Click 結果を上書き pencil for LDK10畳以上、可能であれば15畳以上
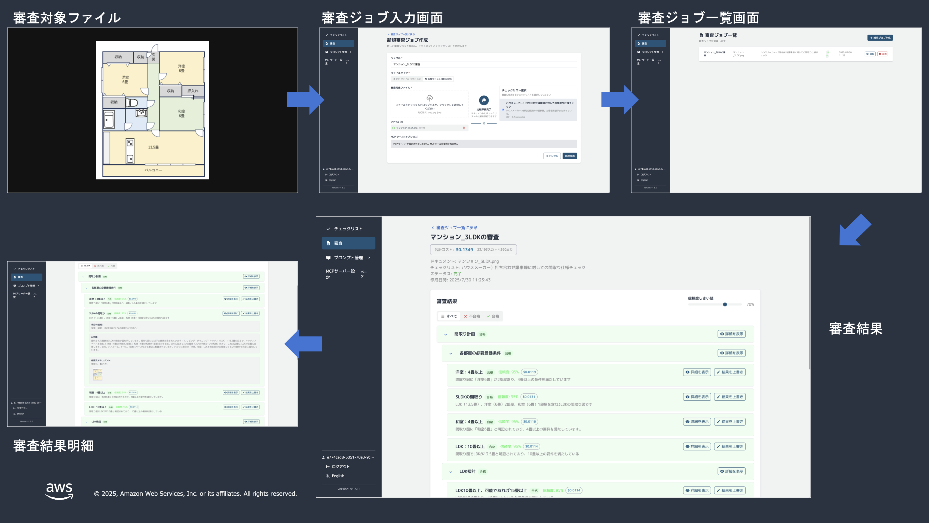 729,490
